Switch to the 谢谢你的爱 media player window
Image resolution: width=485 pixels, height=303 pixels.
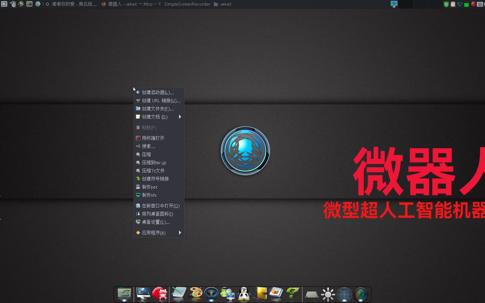[x=71, y=4]
